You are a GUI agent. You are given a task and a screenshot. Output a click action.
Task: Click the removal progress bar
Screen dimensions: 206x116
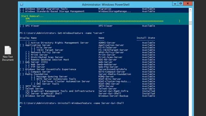coord(103,21)
